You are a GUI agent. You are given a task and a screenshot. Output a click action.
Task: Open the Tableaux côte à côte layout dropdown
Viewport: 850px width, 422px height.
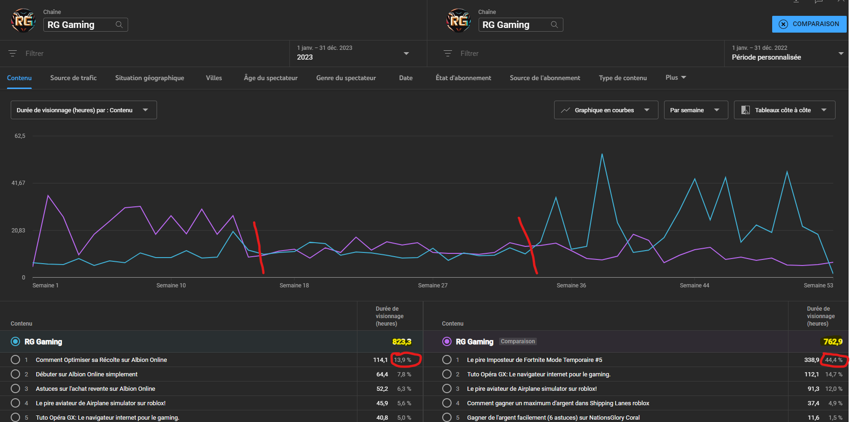pos(784,110)
